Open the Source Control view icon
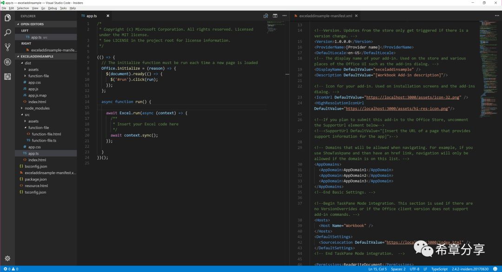 (7, 47)
